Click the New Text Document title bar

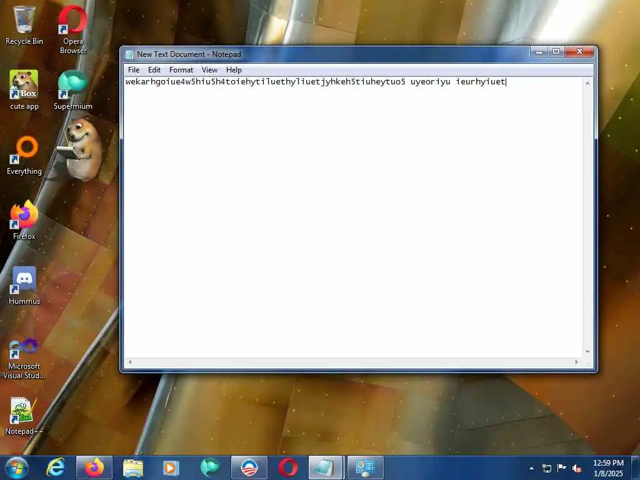[x=326, y=54]
